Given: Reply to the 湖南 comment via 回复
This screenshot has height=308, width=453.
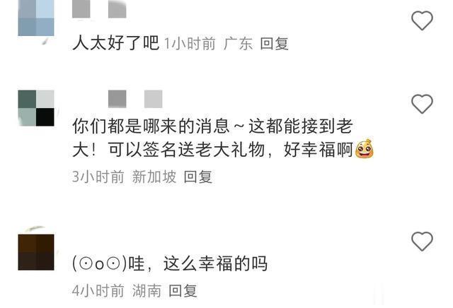Looking at the screenshot, I should [x=183, y=291].
